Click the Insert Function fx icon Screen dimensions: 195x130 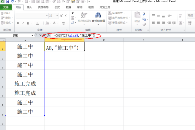pos(48,35)
